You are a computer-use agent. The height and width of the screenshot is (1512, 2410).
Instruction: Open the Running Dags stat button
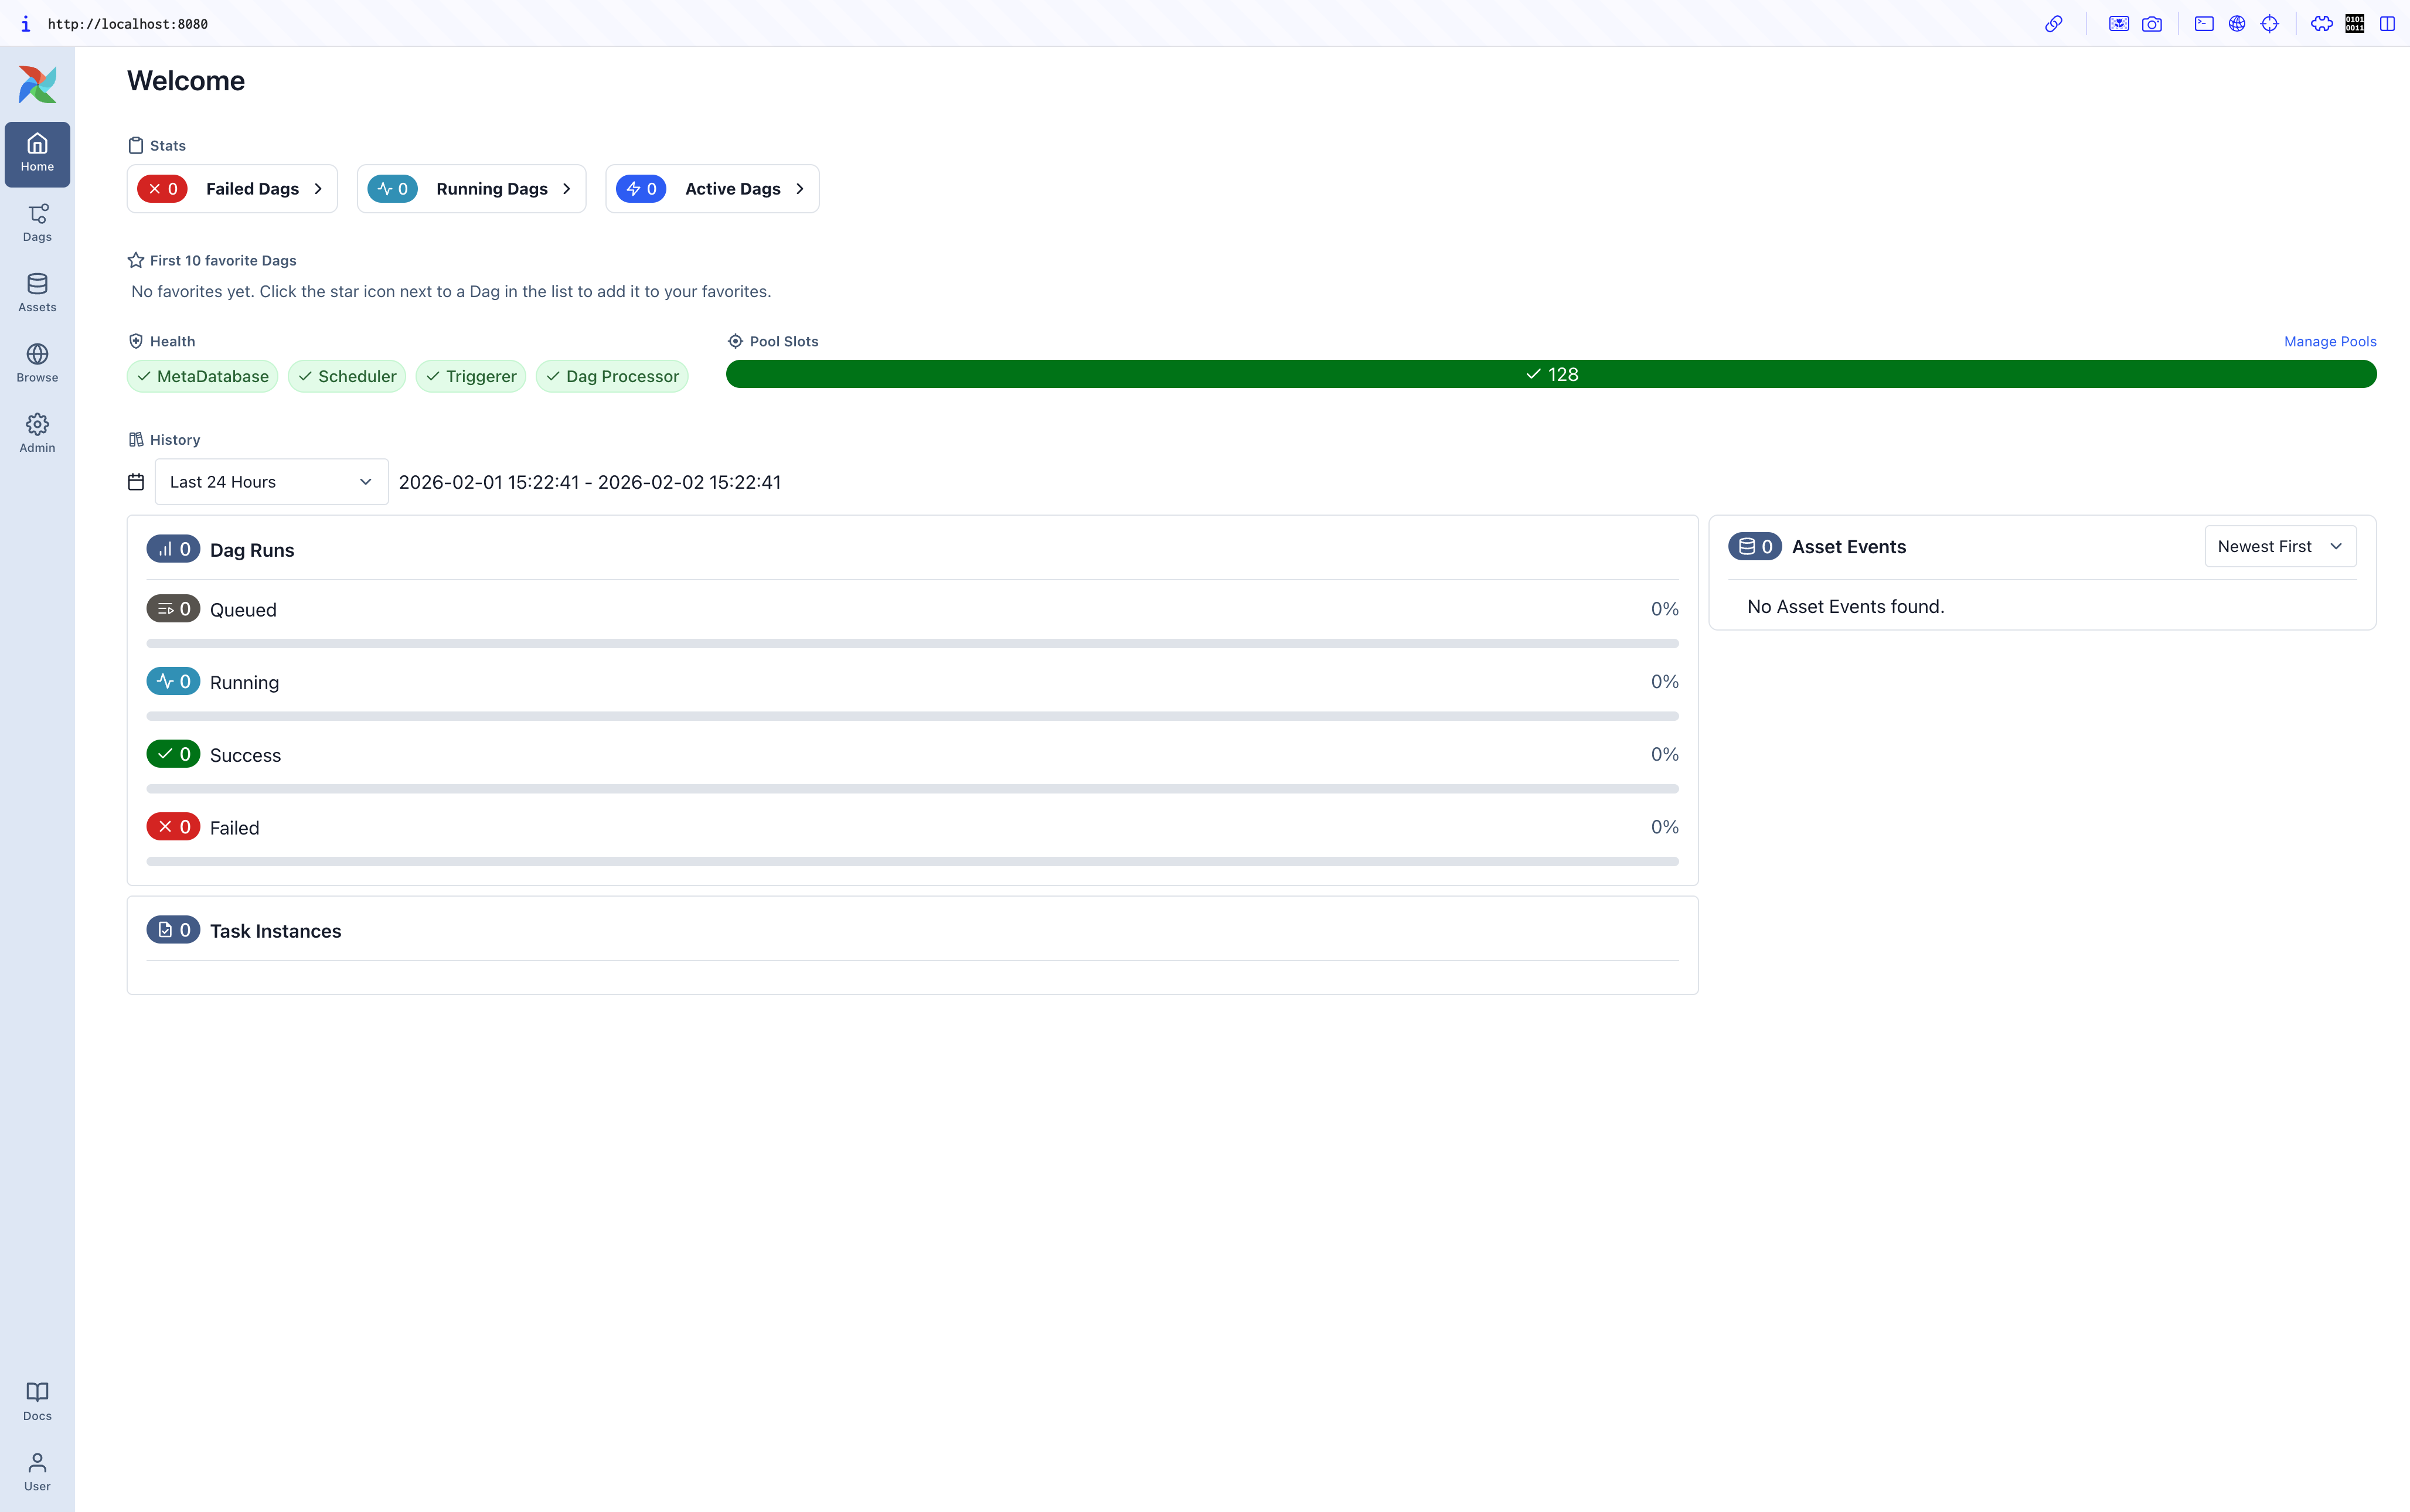pos(471,189)
